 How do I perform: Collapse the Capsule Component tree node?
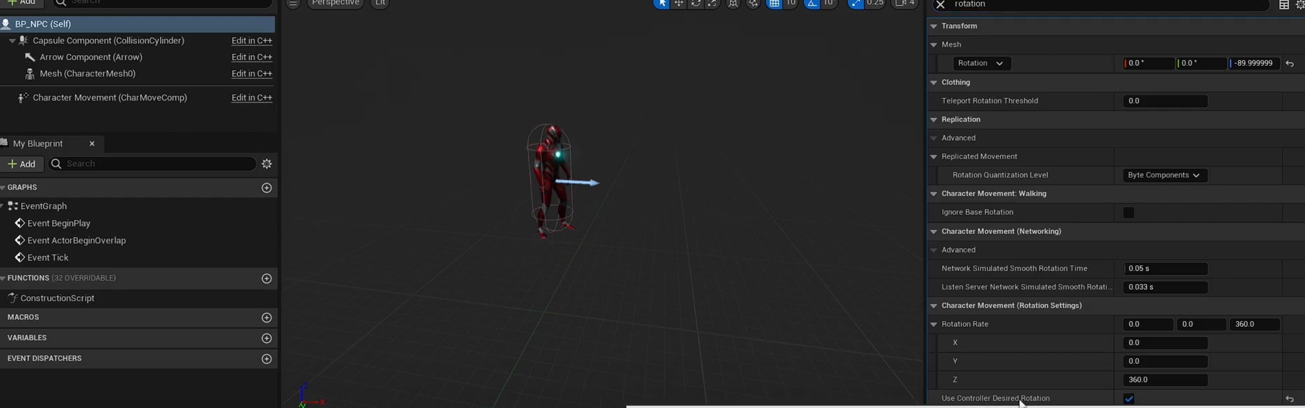tap(12, 41)
